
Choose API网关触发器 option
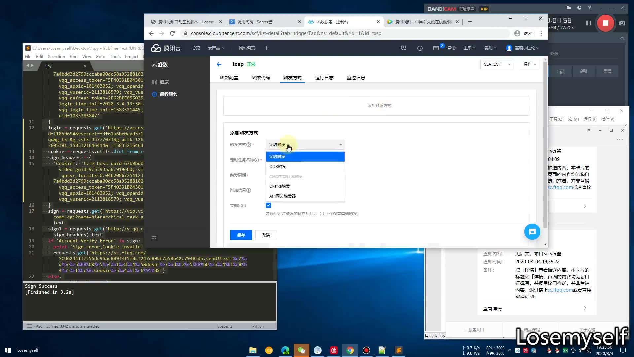pos(283,196)
